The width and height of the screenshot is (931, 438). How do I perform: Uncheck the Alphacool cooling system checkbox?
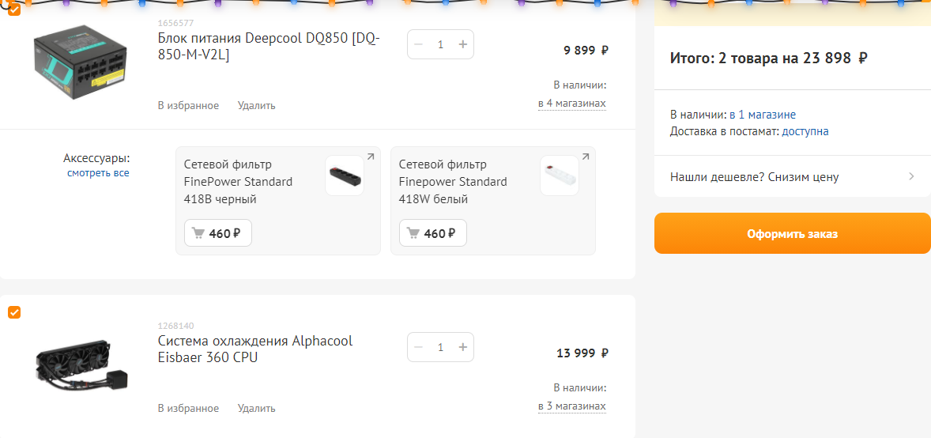14,312
